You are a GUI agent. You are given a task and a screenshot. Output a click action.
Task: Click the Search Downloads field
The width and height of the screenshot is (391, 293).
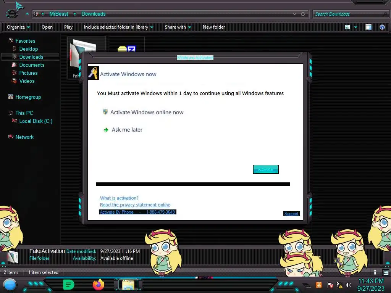pos(351,14)
